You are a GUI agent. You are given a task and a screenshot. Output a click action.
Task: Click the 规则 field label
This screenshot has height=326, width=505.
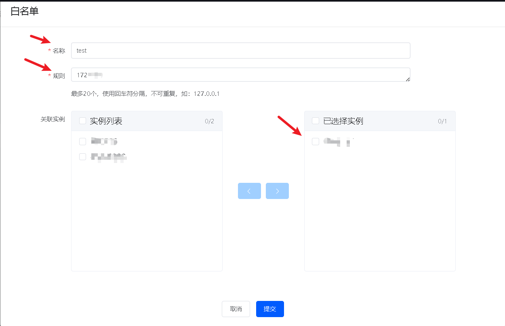(59, 76)
